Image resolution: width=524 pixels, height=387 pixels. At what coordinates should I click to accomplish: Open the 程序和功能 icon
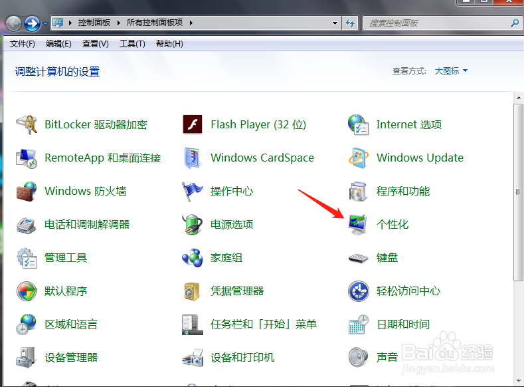(x=358, y=192)
